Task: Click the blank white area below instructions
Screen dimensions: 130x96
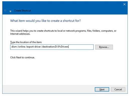Action: click(65, 72)
